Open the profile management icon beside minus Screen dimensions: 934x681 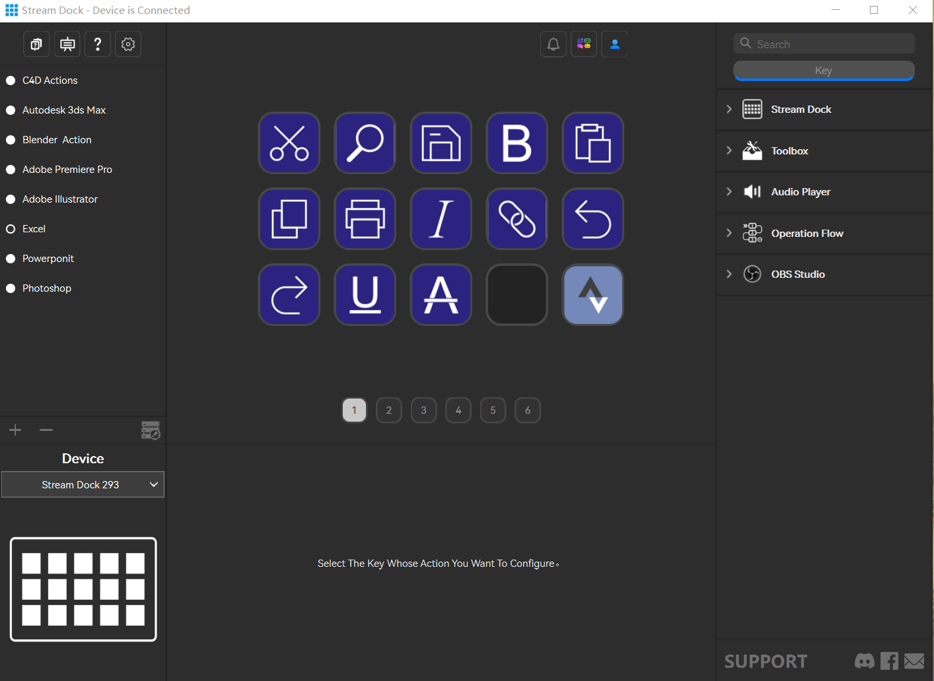coord(151,430)
